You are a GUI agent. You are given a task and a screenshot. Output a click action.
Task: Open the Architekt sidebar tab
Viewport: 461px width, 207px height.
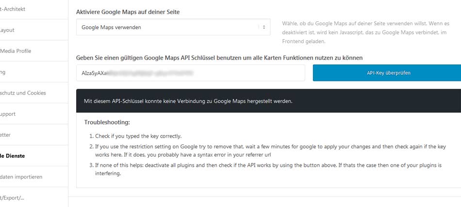[34, 9]
